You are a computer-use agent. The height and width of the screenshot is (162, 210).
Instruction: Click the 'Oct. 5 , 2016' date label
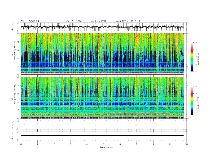(x=74, y=21)
